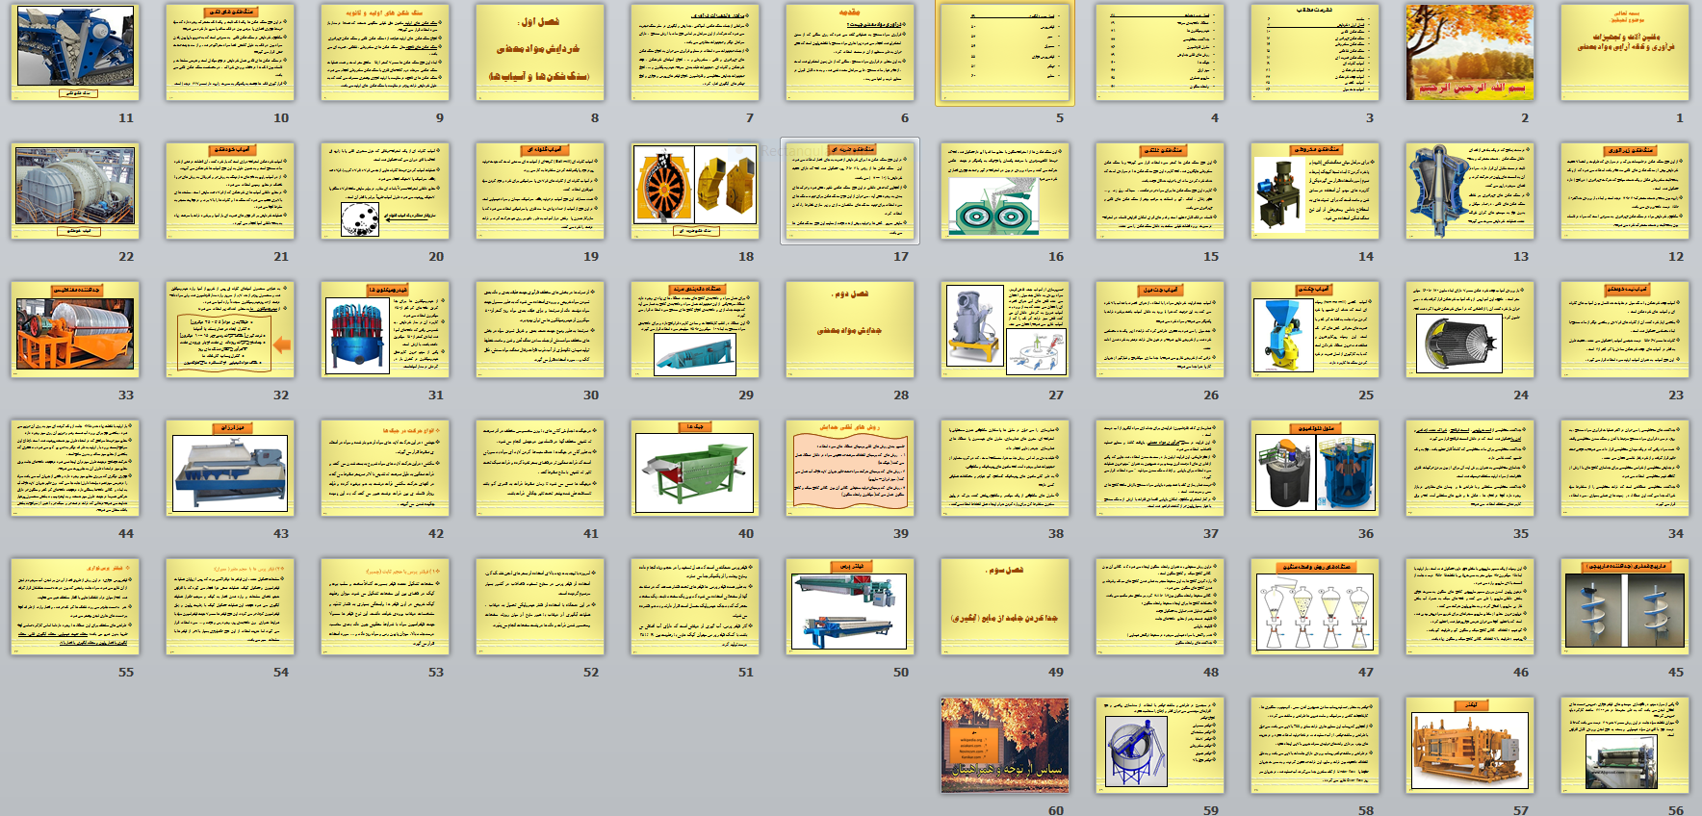Click slide 25 with blue and yellow machine
1702x816 pixels.
click(x=1314, y=330)
